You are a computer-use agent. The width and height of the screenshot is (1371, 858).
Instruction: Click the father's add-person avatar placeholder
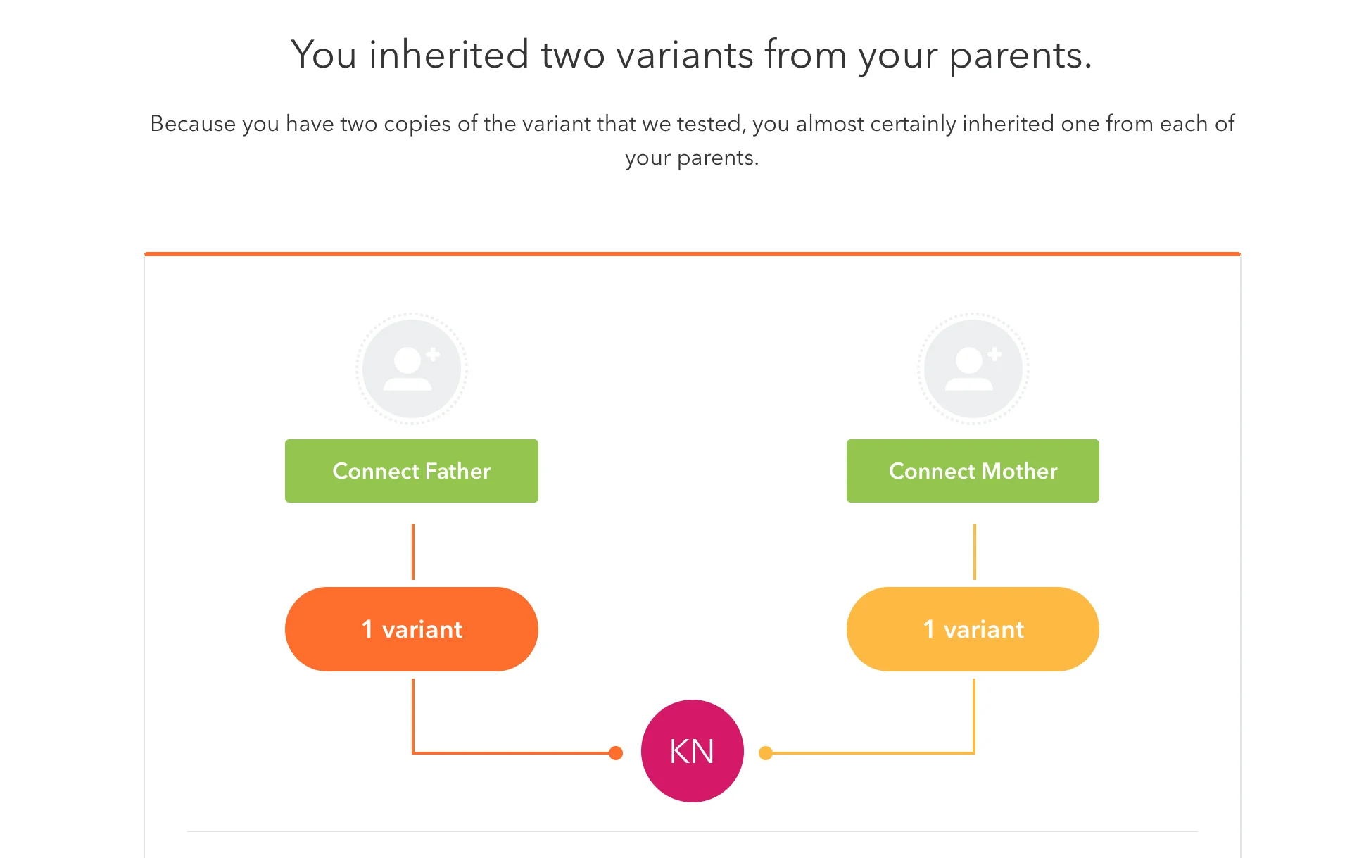coord(412,369)
